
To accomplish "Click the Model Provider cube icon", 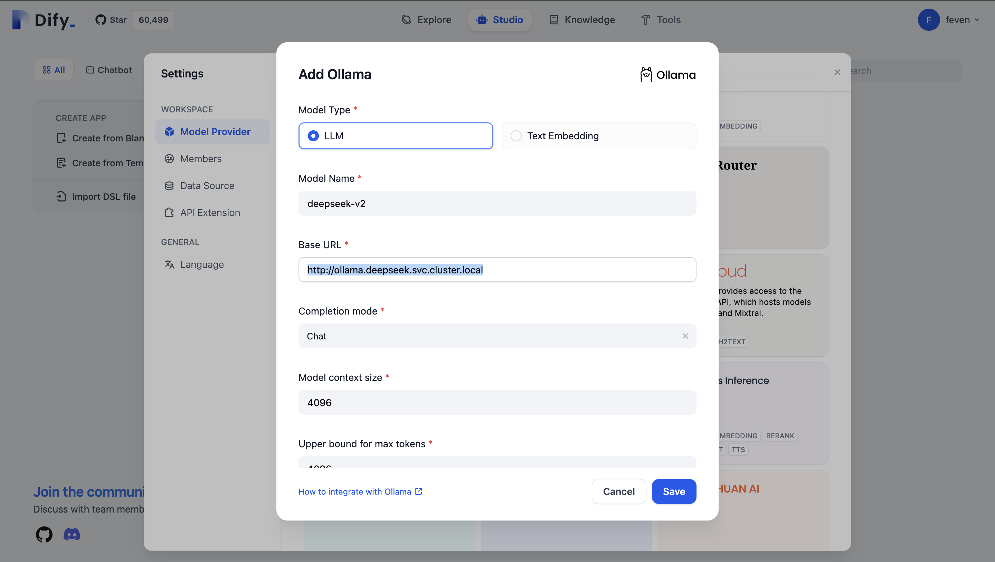I will (169, 132).
